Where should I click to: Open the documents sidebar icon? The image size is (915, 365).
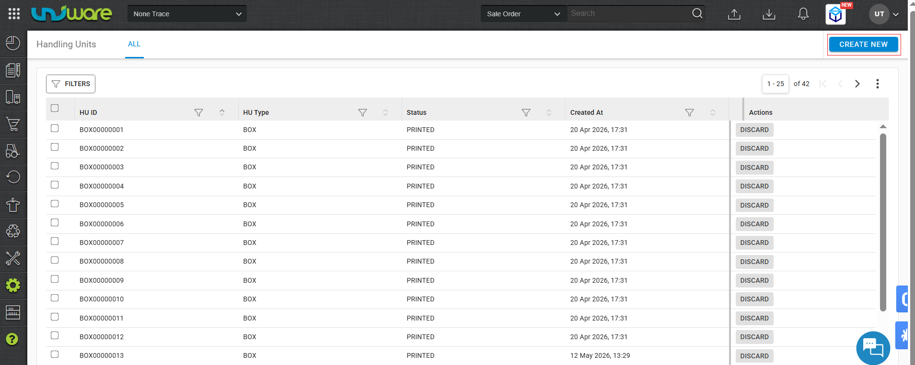click(x=13, y=70)
